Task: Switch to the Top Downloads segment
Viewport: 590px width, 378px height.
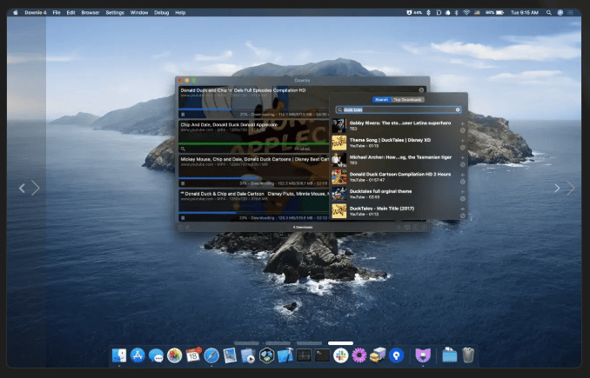Action: pyautogui.click(x=407, y=100)
